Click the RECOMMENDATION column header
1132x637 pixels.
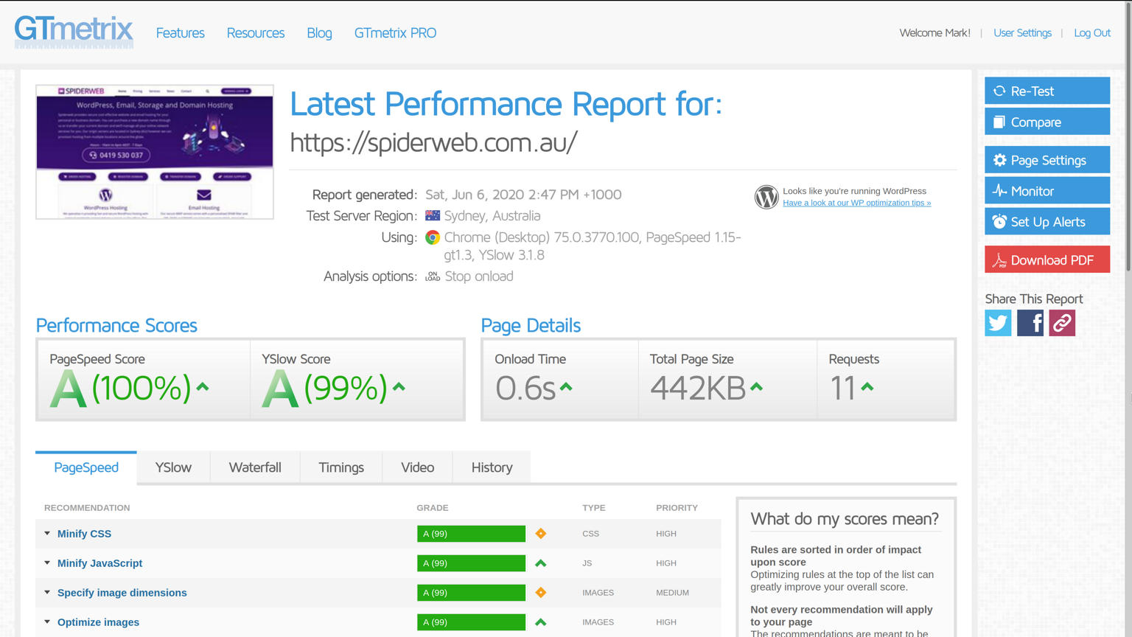87,508
